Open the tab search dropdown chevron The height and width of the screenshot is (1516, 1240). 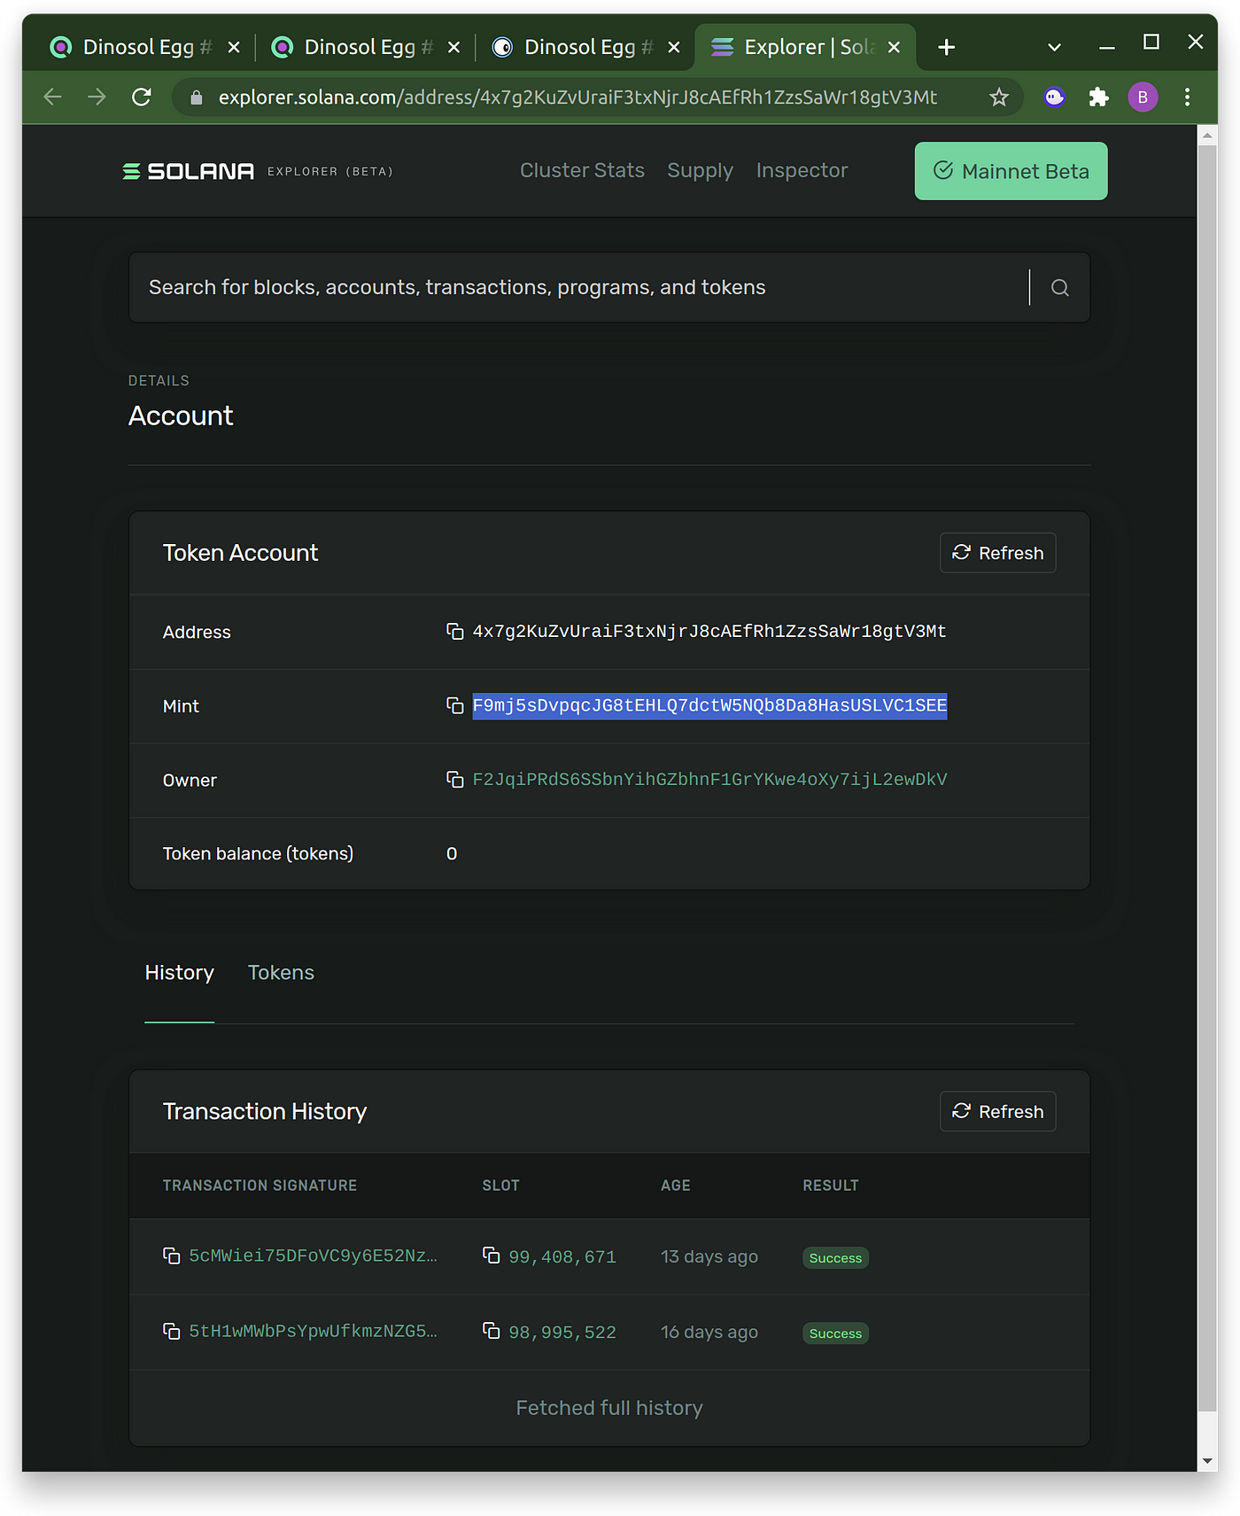[1054, 47]
